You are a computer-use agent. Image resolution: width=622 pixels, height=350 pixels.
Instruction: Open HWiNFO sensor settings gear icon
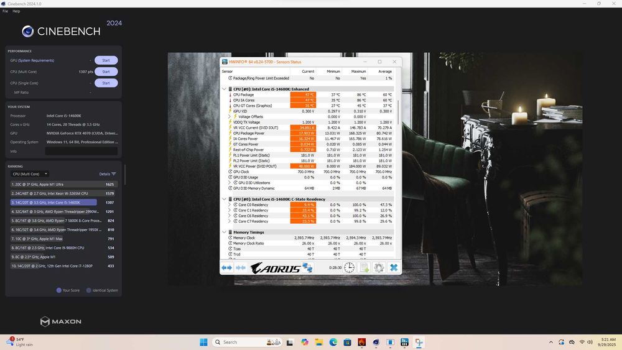[379, 267]
